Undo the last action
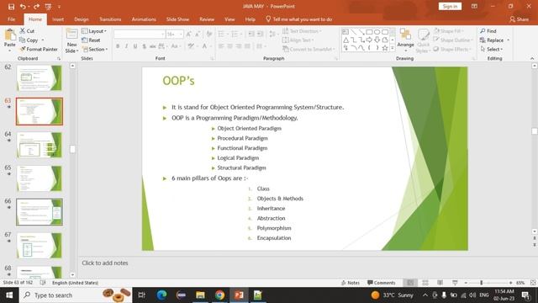This screenshot has height=303, width=538. coord(23,7)
